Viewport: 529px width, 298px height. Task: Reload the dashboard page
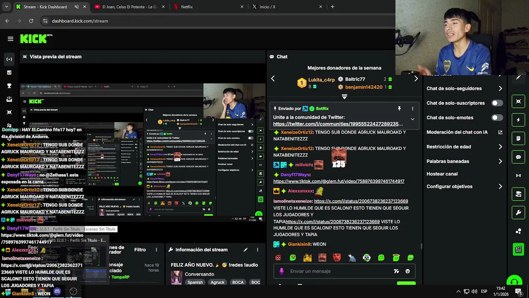(31, 21)
